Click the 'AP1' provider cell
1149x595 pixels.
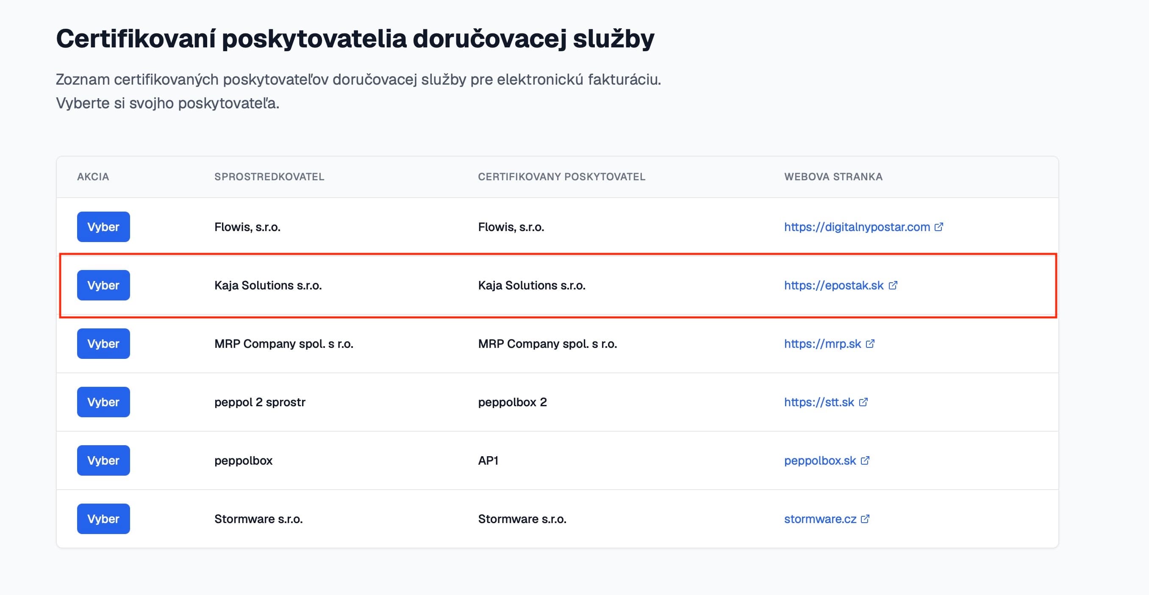tap(488, 460)
